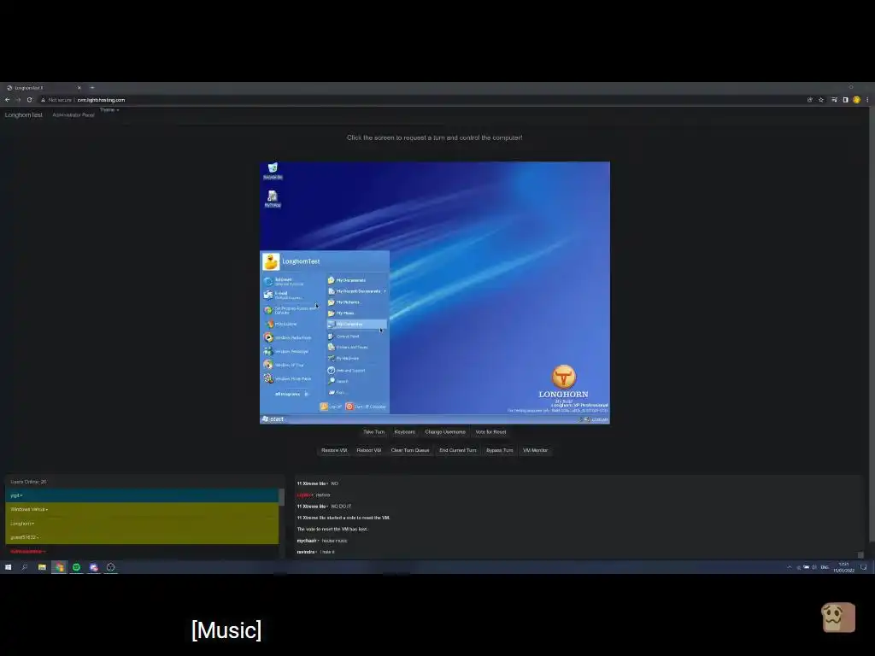Click Reboot VM
Viewport: 875px width, 656px height.
coord(369,450)
